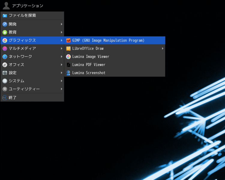Launch LibreOffice Draw
This screenshot has height=180, width=225.
[115, 49]
